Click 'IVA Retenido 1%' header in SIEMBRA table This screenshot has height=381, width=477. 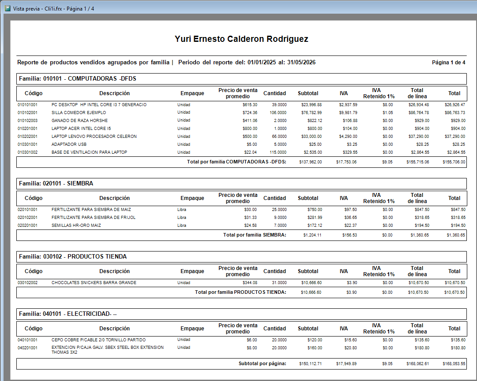pyautogui.click(x=379, y=198)
